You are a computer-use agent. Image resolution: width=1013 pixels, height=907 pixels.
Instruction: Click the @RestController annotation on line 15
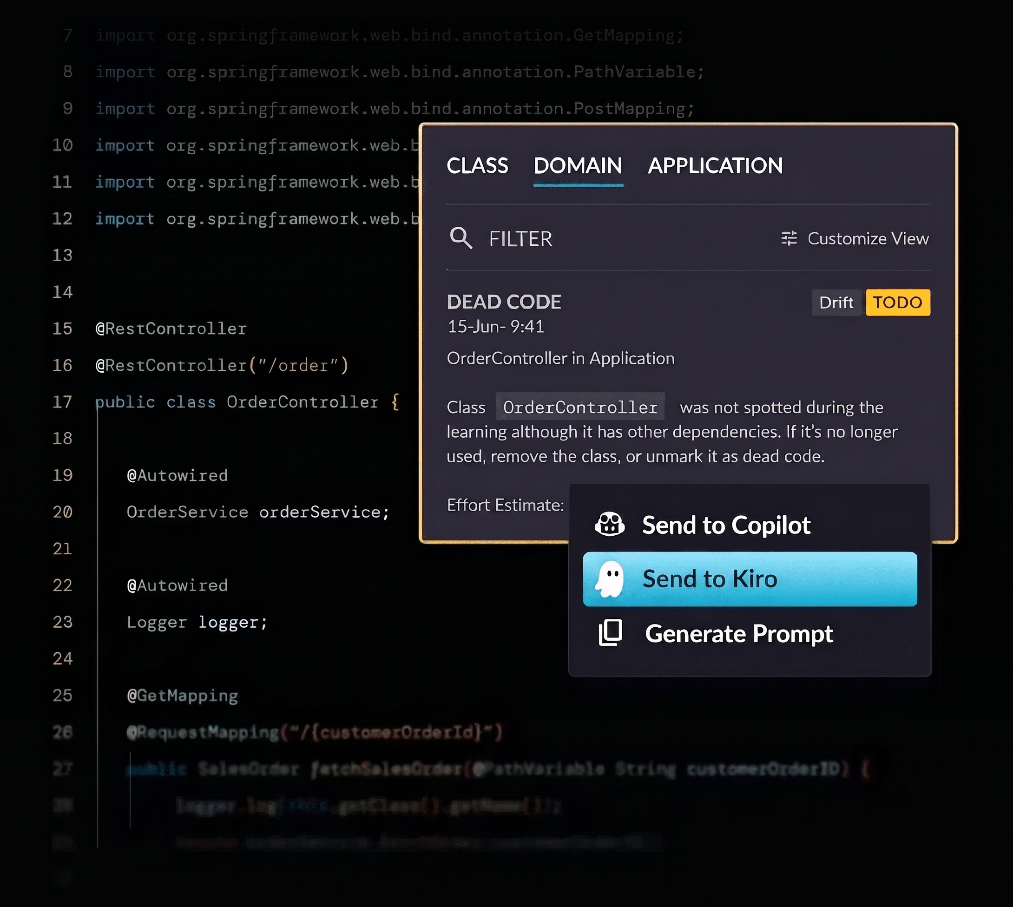pos(171,329)
